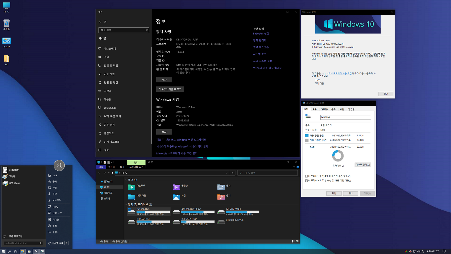The height and width of the screenshot is (254, 451).
Task: Toggle compress this drive checkbox
Action: tap(306, 176)
